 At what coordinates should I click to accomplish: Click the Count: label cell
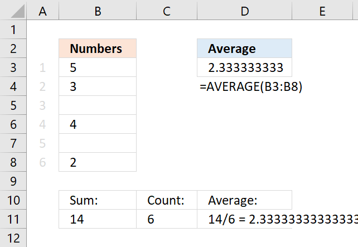[x=167, y=200]
